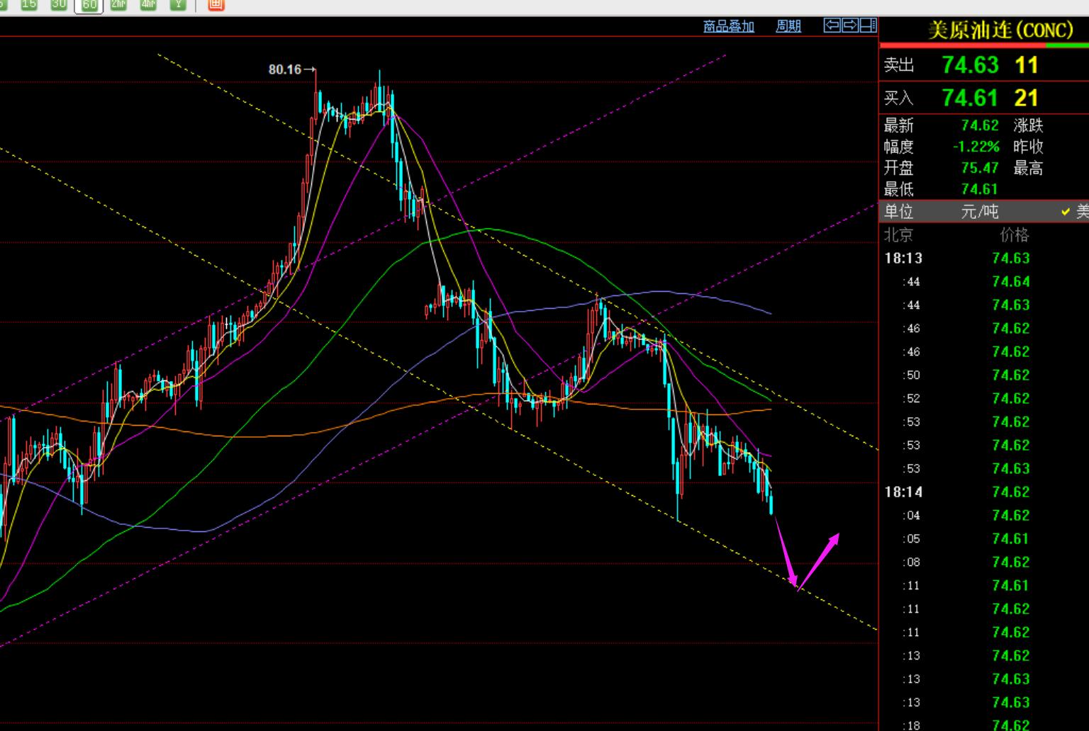Open the red grid layout icon
Image resolution: width=1089 pixels, height=731 pixels.
(x=216, y=4)
